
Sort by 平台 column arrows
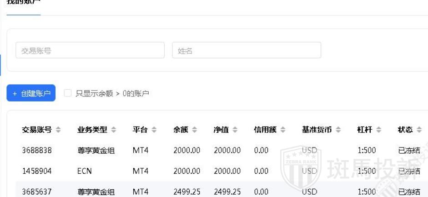pyautogui.click(x=154, y=130)
